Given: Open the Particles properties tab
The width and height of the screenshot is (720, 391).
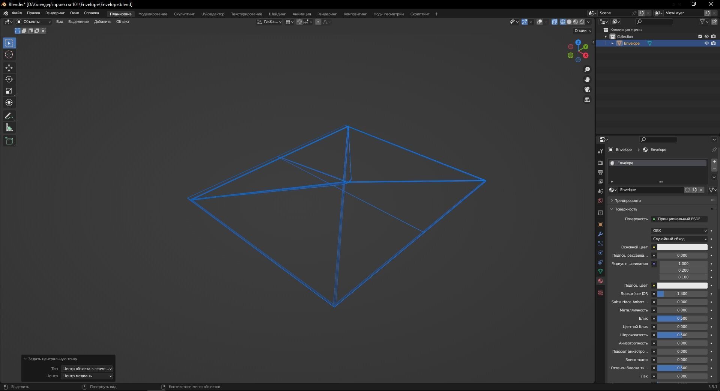Looking at the screenshot, I should click(x=600, y=244).
